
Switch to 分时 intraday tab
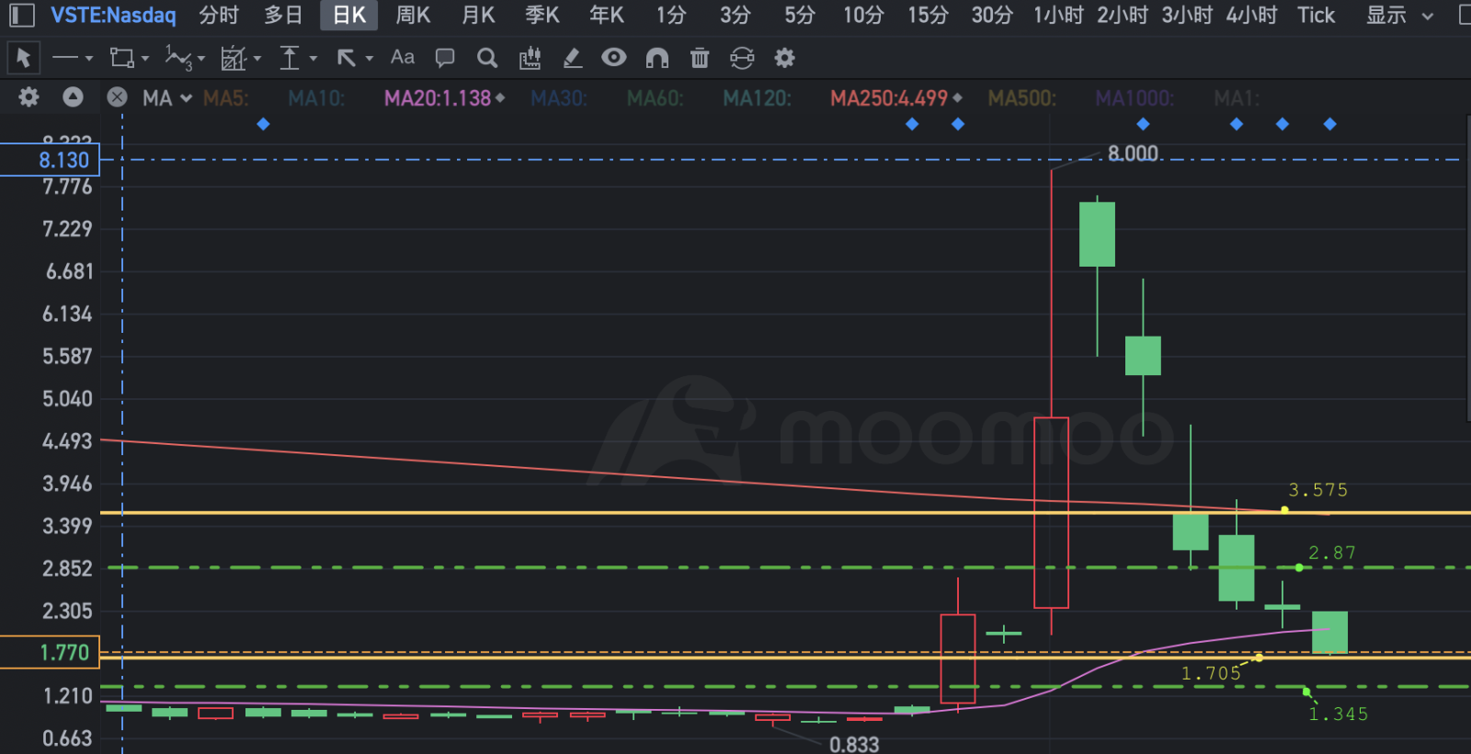[x=219, y=16]
